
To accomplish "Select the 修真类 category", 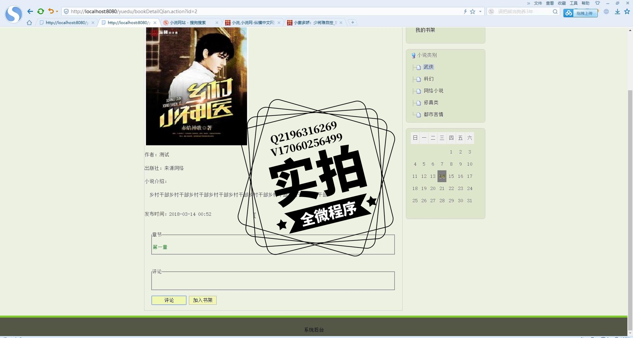I will 431,103.
